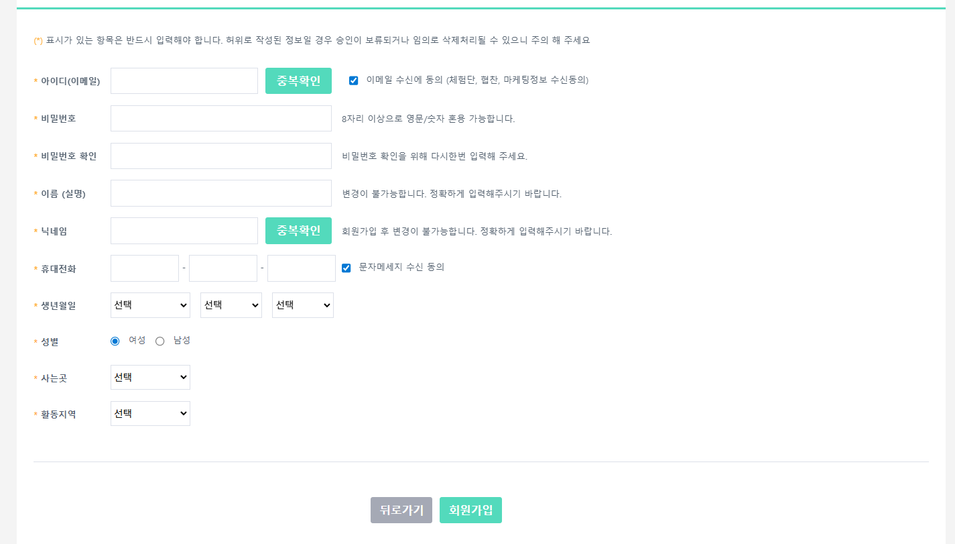
Task: Expand the 사는곳 location dropdown
Action: pyautogui.click(x=150, y=377)
